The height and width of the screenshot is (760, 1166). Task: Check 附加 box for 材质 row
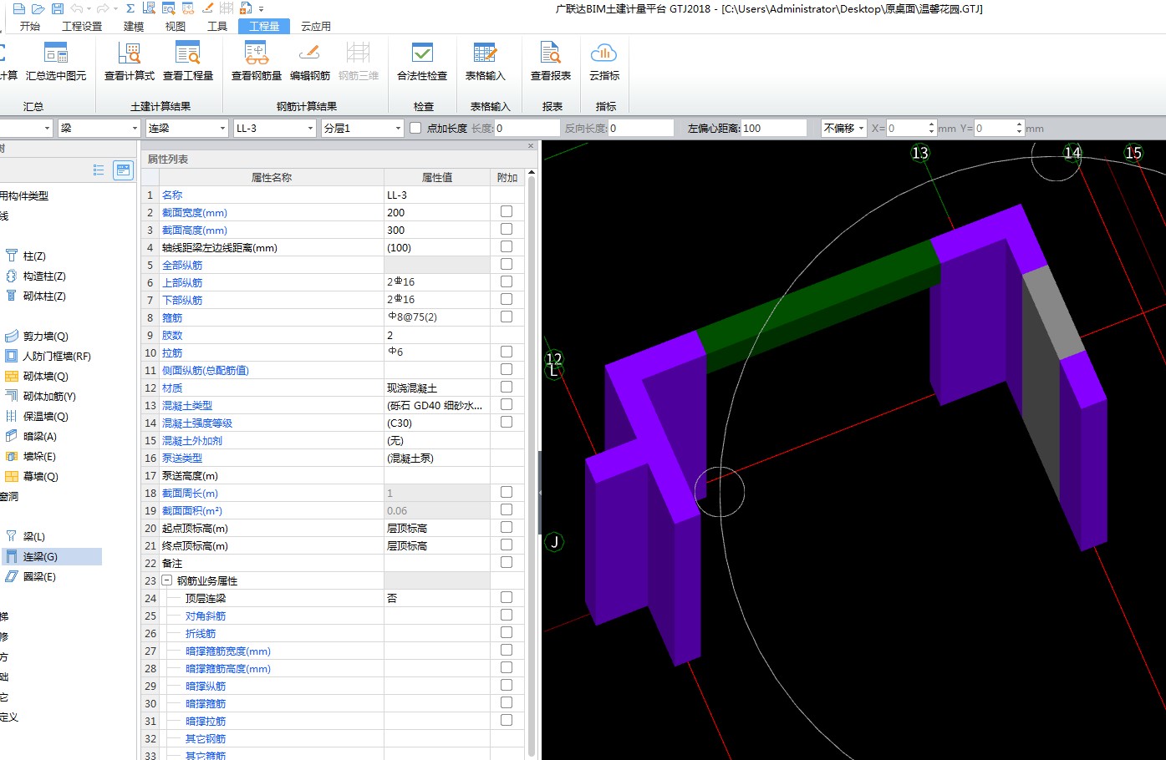click(507, 388)
